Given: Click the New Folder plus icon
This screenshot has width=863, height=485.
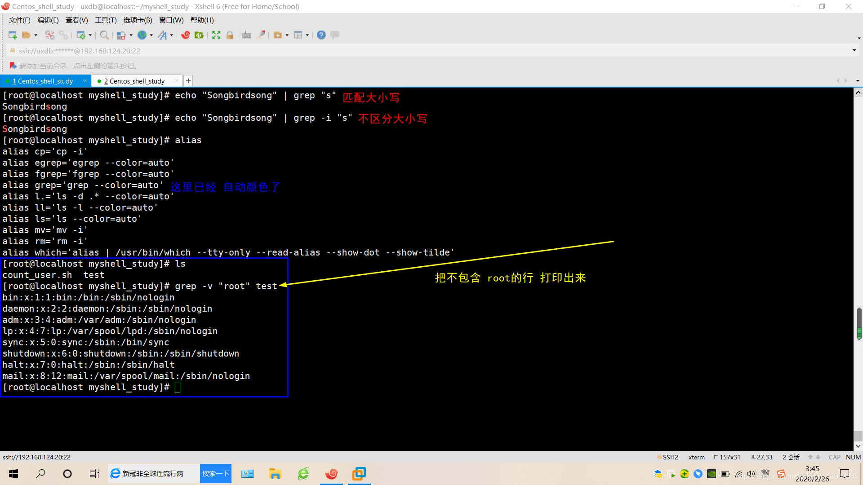Looking at the screenshot, I should tap(277, 35).
